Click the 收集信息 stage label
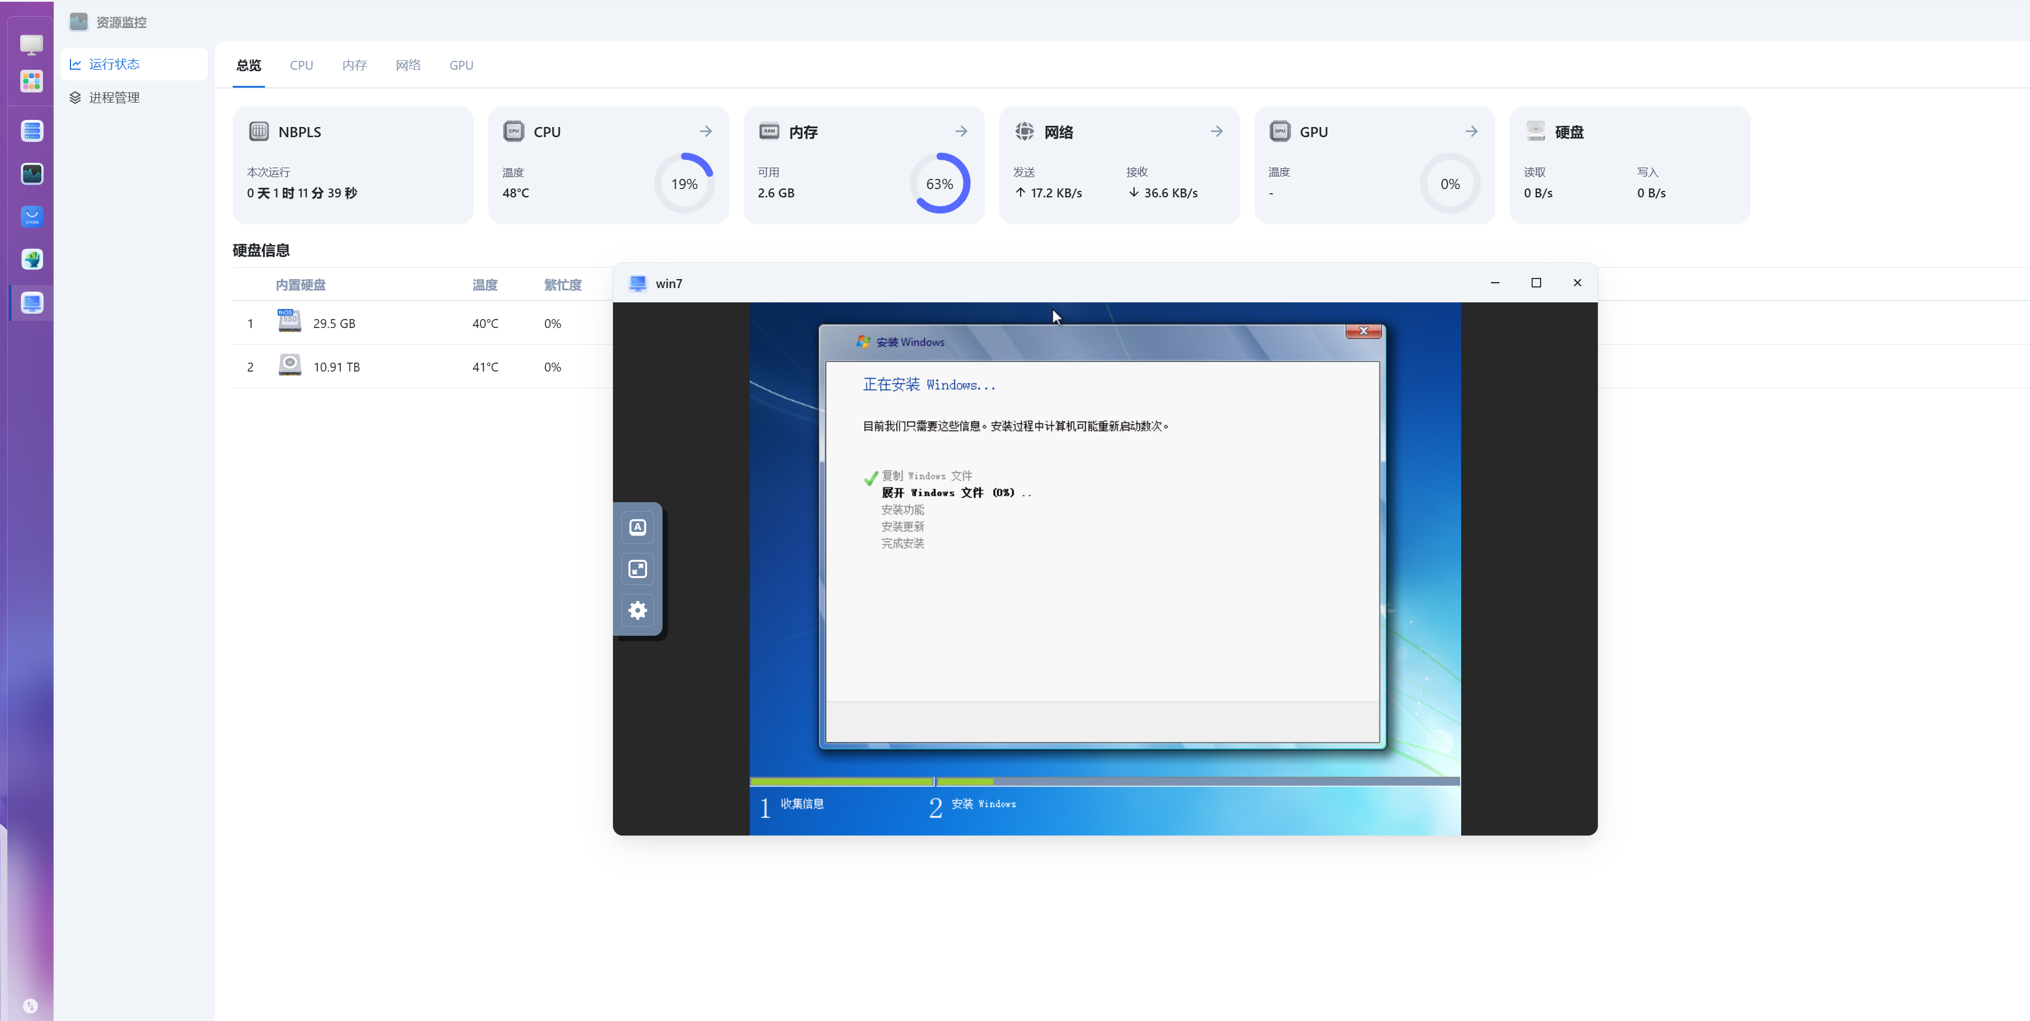The image size is (2030, 1021). 802,804
